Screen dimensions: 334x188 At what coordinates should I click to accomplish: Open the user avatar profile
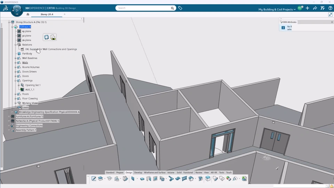click(300, 8)
